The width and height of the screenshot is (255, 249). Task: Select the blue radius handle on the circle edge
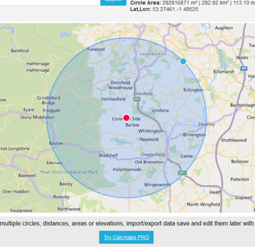183,61
